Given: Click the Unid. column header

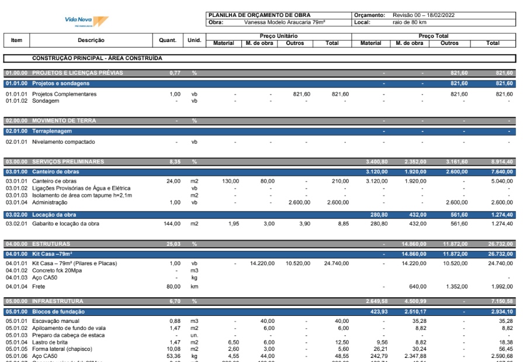Looking at the screenshot, I should pyautogui.click(x=194, y=40).
